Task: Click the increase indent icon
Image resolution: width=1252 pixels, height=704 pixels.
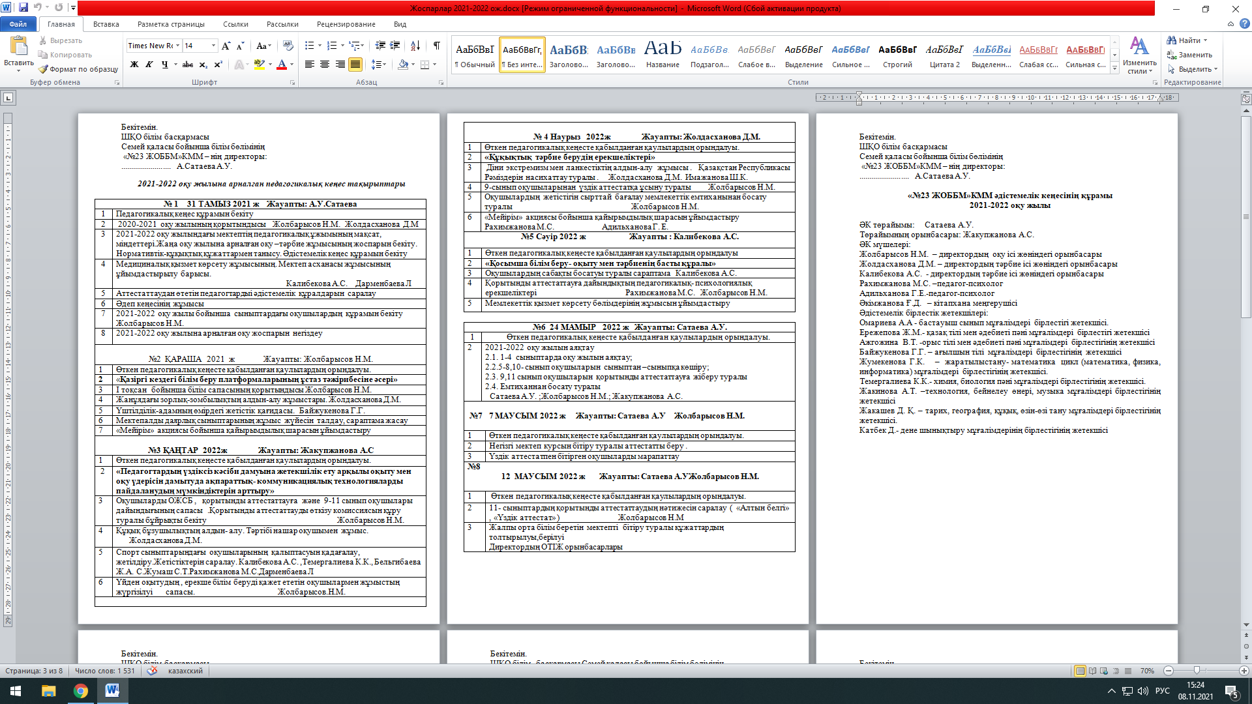Action: coord(395,46)
